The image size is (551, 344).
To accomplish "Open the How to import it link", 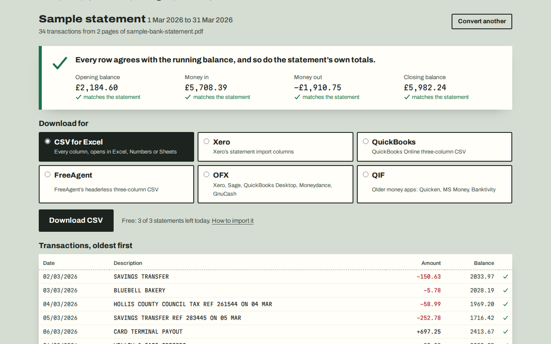I will point(232,221).
